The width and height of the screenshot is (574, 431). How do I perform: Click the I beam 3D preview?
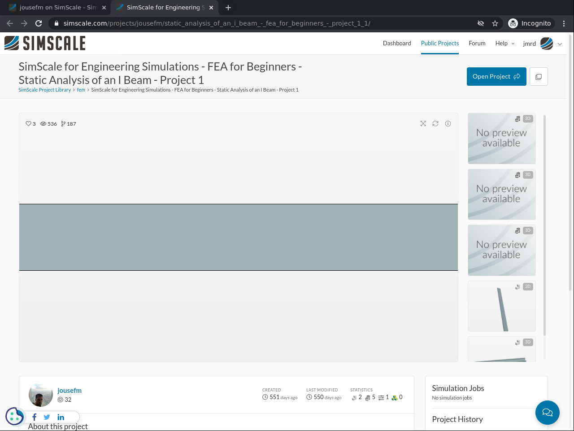click(239, 237)
